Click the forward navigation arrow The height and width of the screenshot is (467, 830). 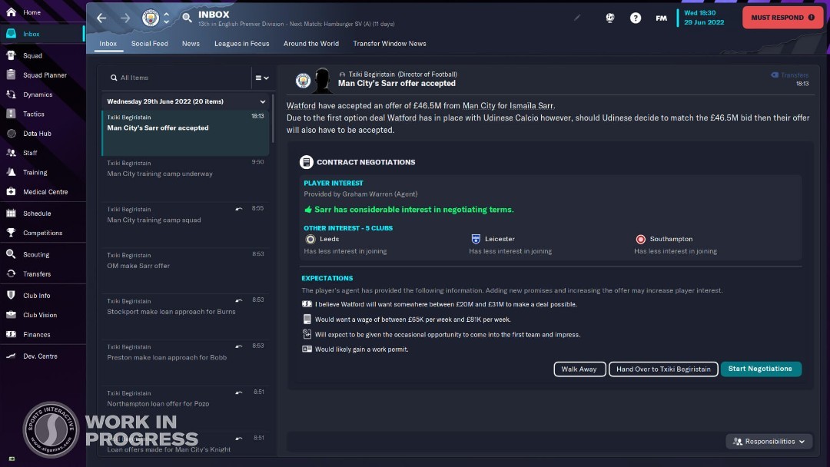pos(125,18)
